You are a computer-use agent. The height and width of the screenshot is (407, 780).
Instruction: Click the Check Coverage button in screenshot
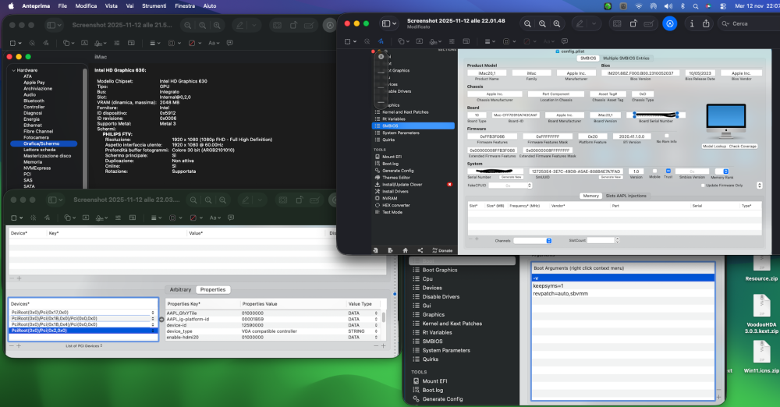pos(743,147)
